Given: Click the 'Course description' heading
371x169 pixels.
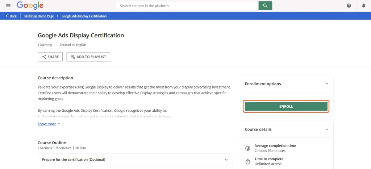Looking at the screenshot, I should 55,78.
